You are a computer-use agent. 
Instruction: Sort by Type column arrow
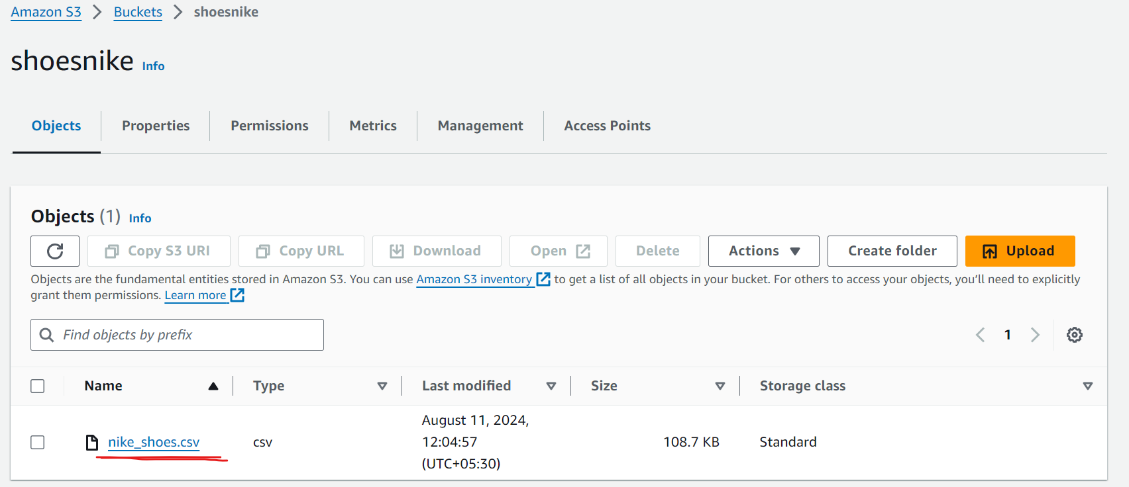pos(382,386)
